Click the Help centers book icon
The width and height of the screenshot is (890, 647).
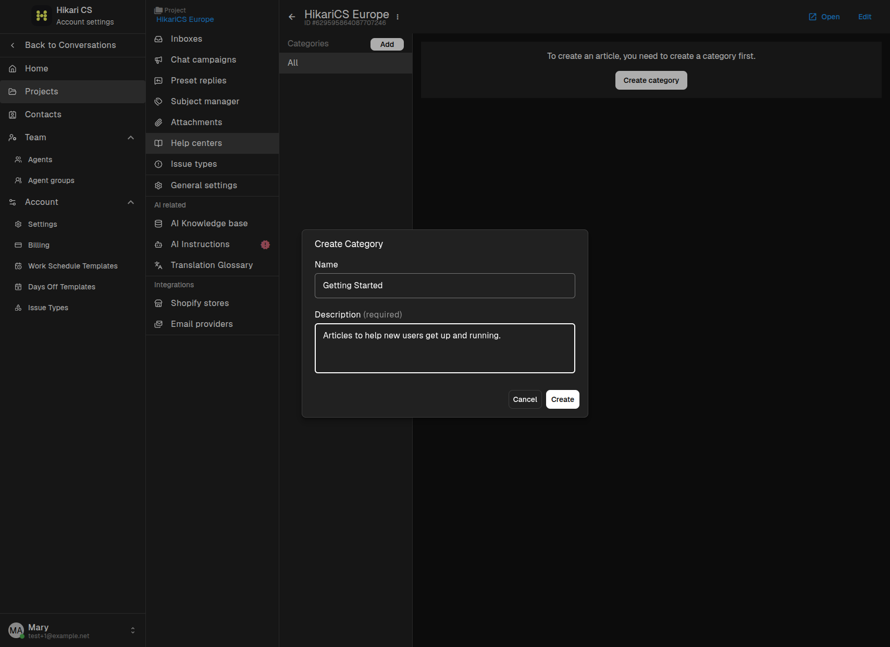(158, 143)
